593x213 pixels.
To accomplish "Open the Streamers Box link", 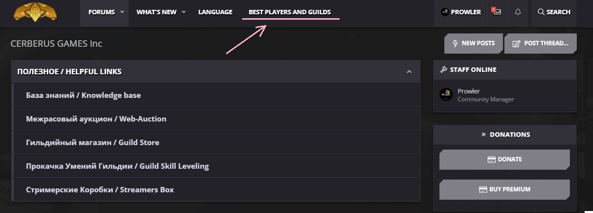I will click(100, 189).
